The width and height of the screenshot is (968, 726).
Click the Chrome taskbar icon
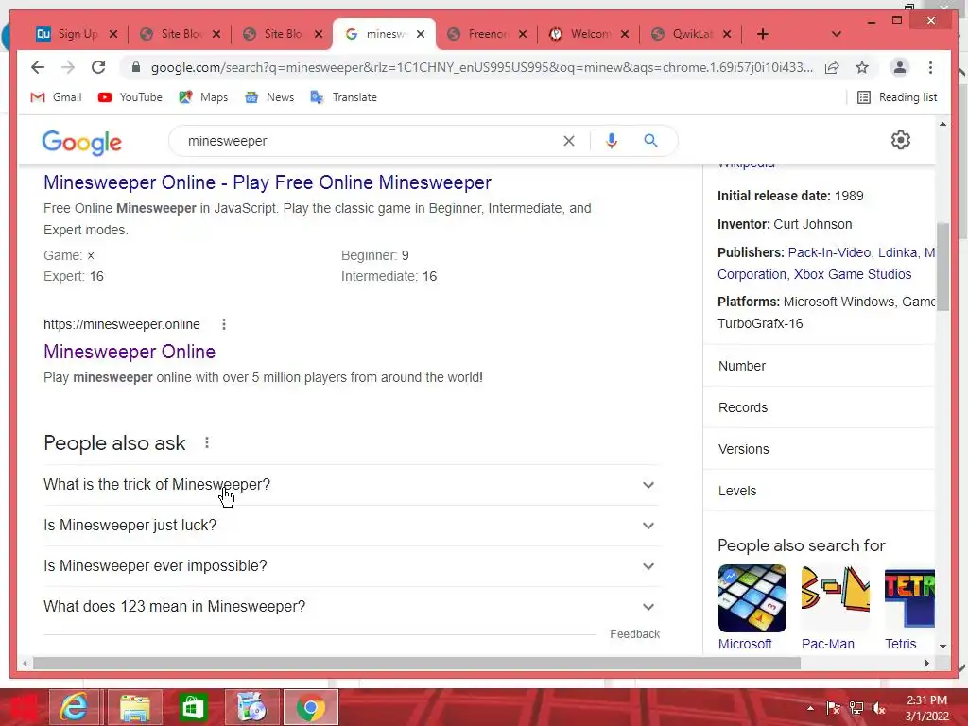[x=310, y=707]
